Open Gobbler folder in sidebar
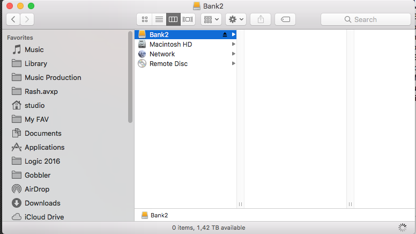The image size is (416, 234). 31,175
